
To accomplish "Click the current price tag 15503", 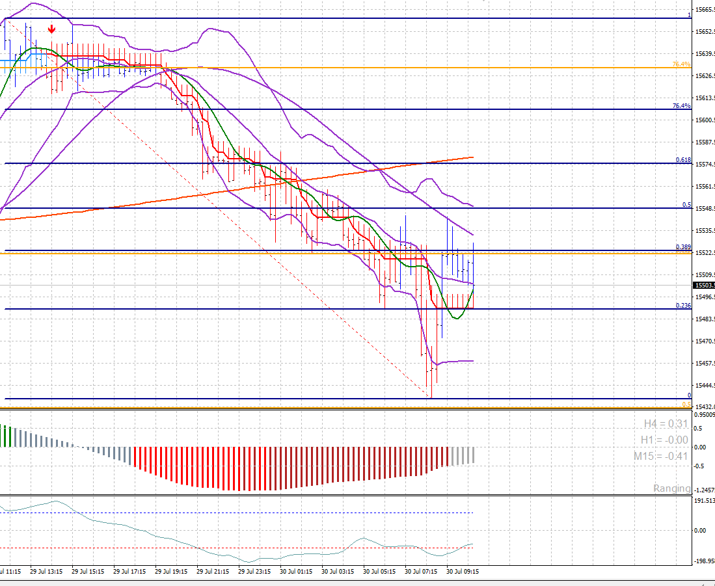I will pos(703,285).
